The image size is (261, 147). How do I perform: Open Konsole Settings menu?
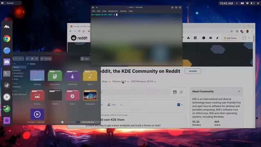click(x=123, y=11)
